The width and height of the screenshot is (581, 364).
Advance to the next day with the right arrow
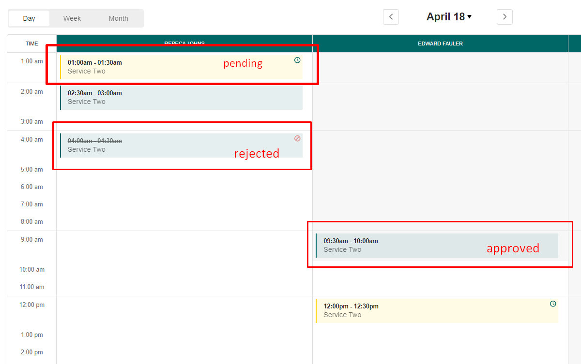point(505,16)
